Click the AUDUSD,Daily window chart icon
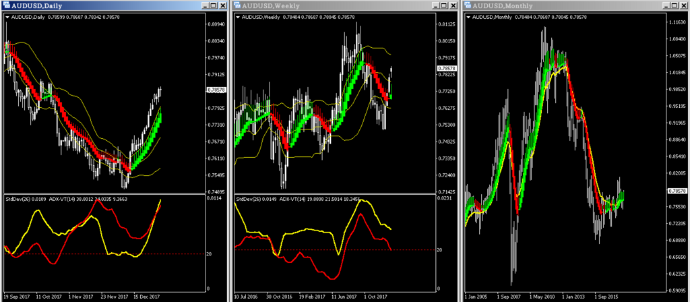The height and width of the screenshot is (302, 690). [6, 5]
